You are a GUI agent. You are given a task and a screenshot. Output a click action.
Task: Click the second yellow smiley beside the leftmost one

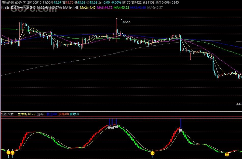point(12,153)
